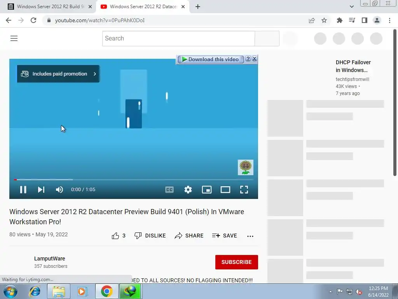Enable miniplayer mode
398x299 pixels.
207,190
